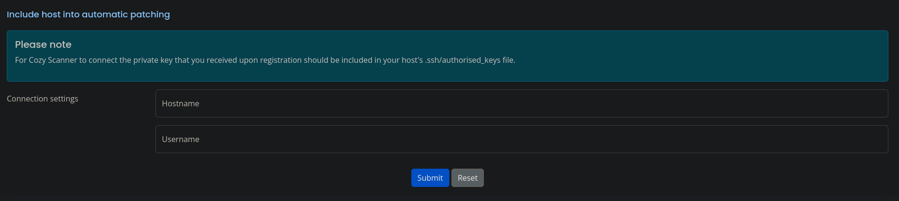The width and height of the screenshot is (899, 201).
Task: Click the button right of Submit
Action: point(467,178)
